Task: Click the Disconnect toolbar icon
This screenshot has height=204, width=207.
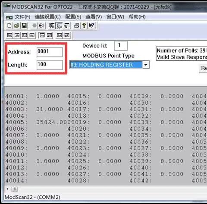Action: pyautogui.click(x=42, y=25)
